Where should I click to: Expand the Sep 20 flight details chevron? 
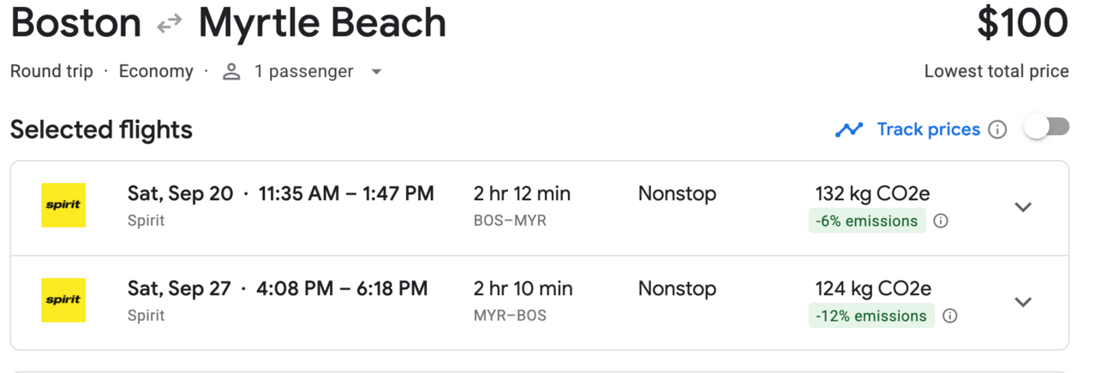pyautogui.click(x=1023, y=207)
